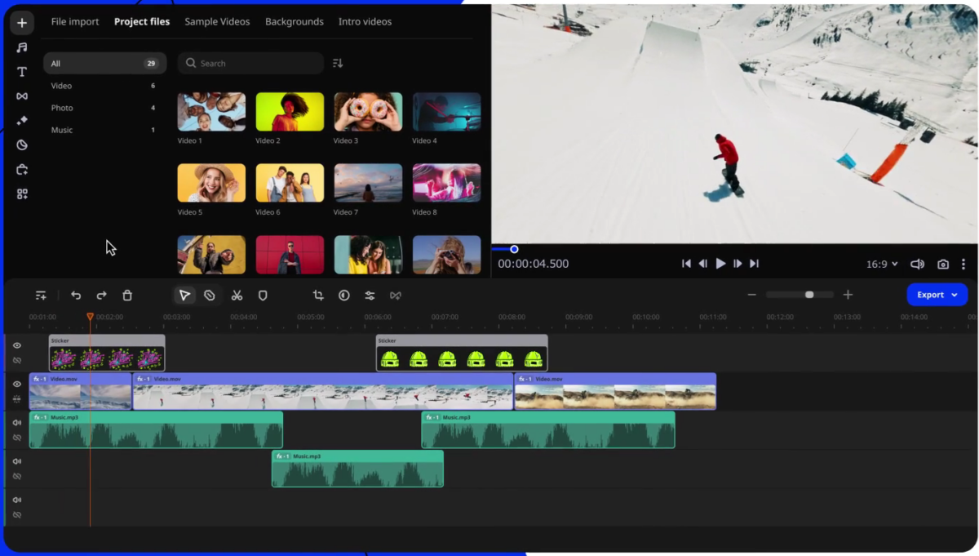Open the Backgrounds tab
Viewport: 979px width, 556px height.
point(294,21)
